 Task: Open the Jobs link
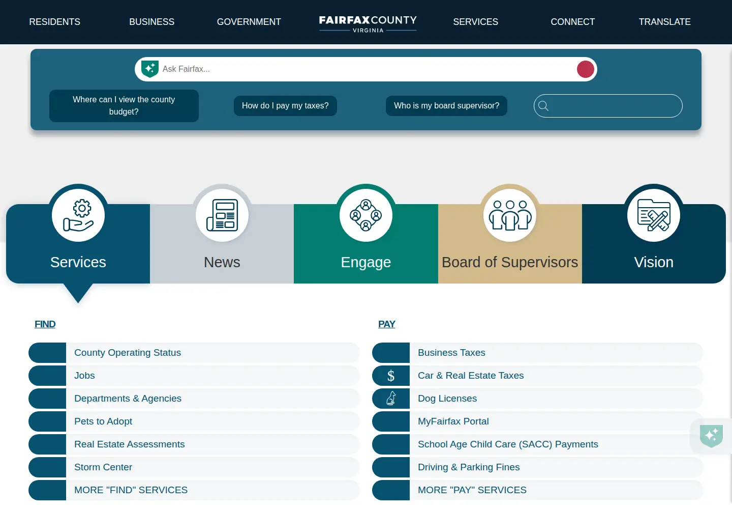click(x=194, y=376)
